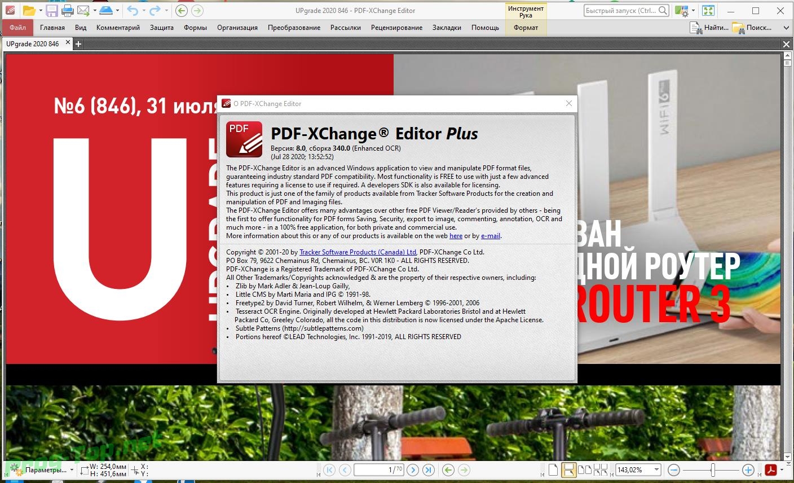Go to the previous page in the status bar
Screen dimensions: 794x483
click(x=345, y=469)
